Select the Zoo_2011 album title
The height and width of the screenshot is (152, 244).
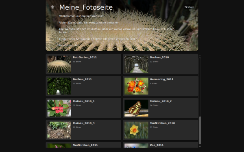(157, 145)
